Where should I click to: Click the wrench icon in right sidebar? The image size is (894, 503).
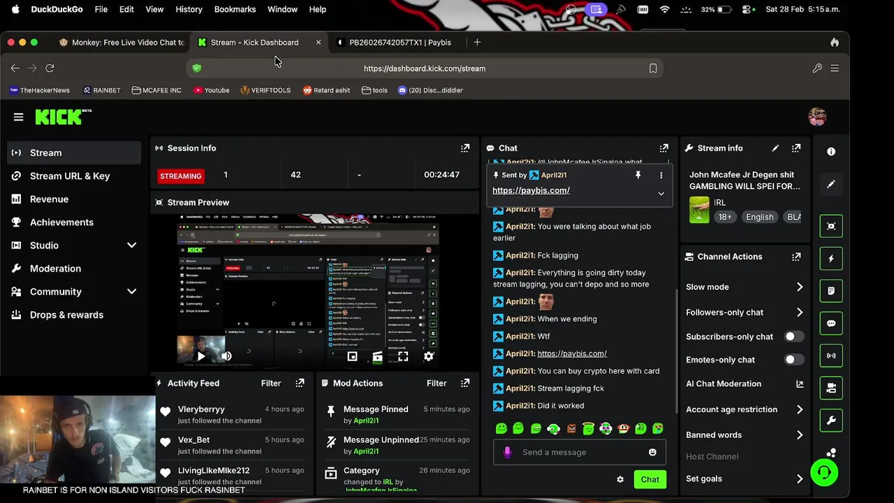[831, 421]
